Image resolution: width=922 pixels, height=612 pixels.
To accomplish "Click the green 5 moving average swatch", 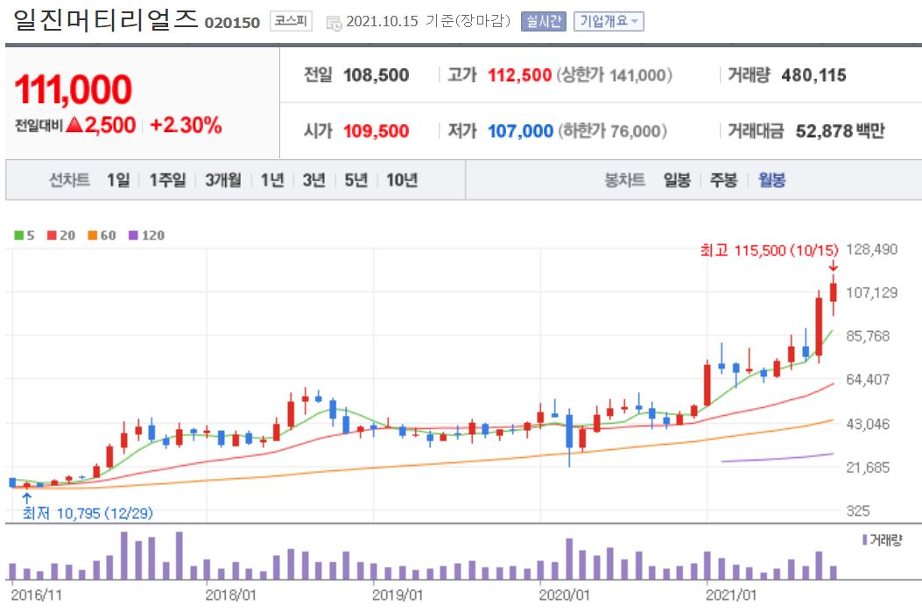I will (x=18, y=236).
